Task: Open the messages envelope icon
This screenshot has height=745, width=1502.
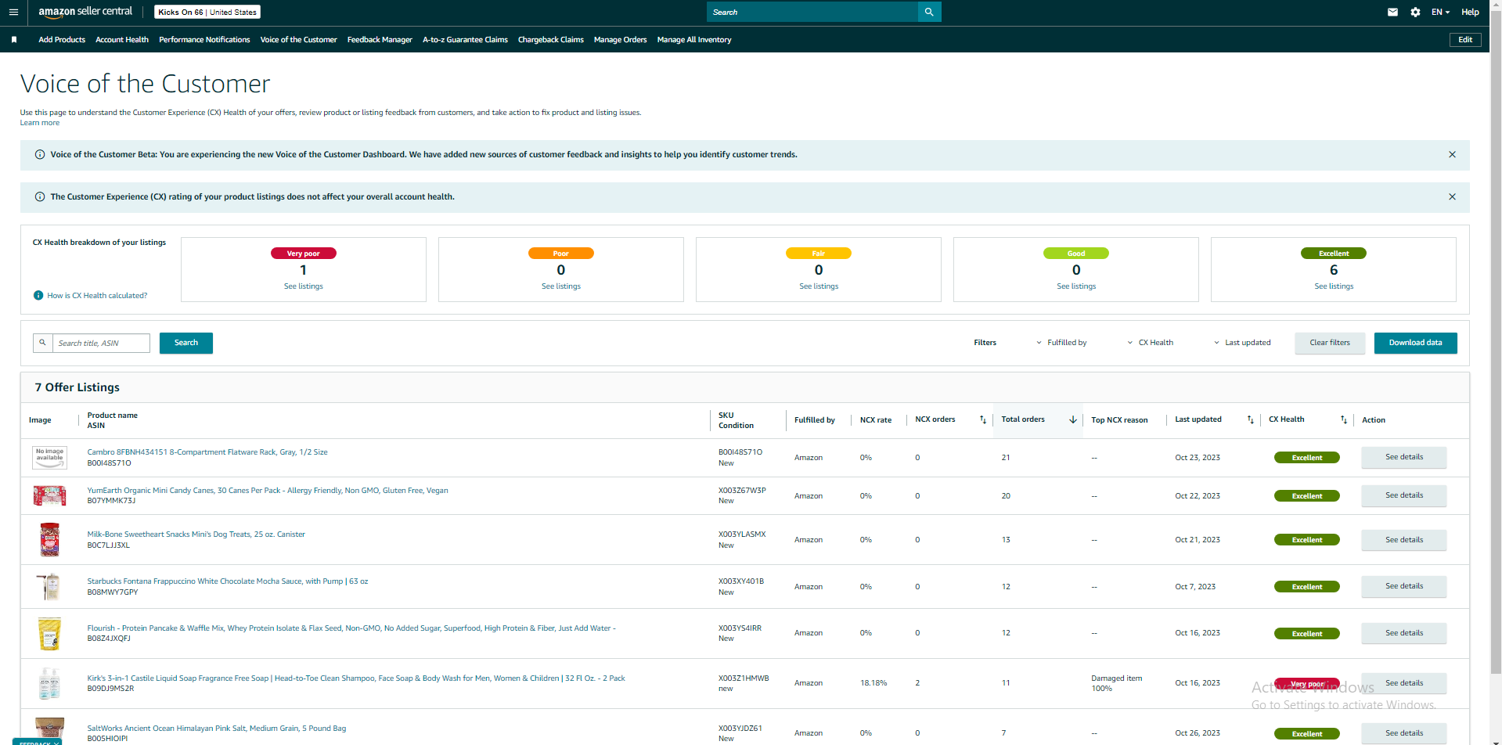Action: point(1392,13)
